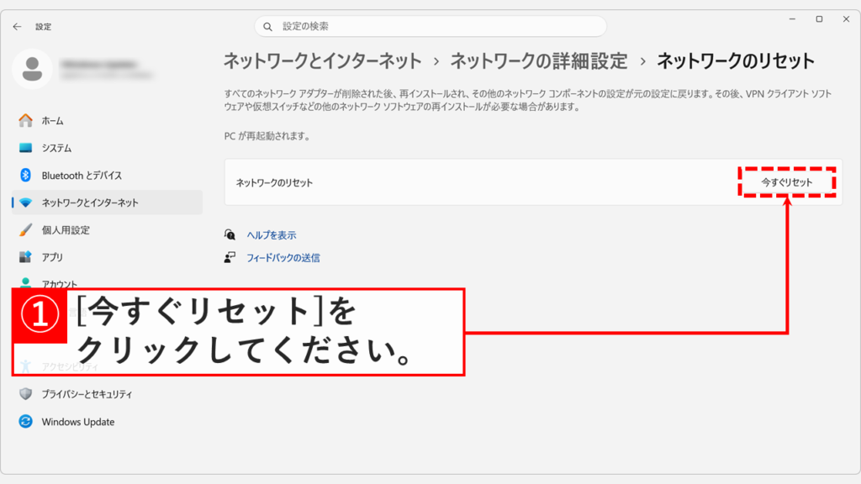861x484 pixels.
Task: Click the アプリ sidebar icon
Action: [26, 256]
